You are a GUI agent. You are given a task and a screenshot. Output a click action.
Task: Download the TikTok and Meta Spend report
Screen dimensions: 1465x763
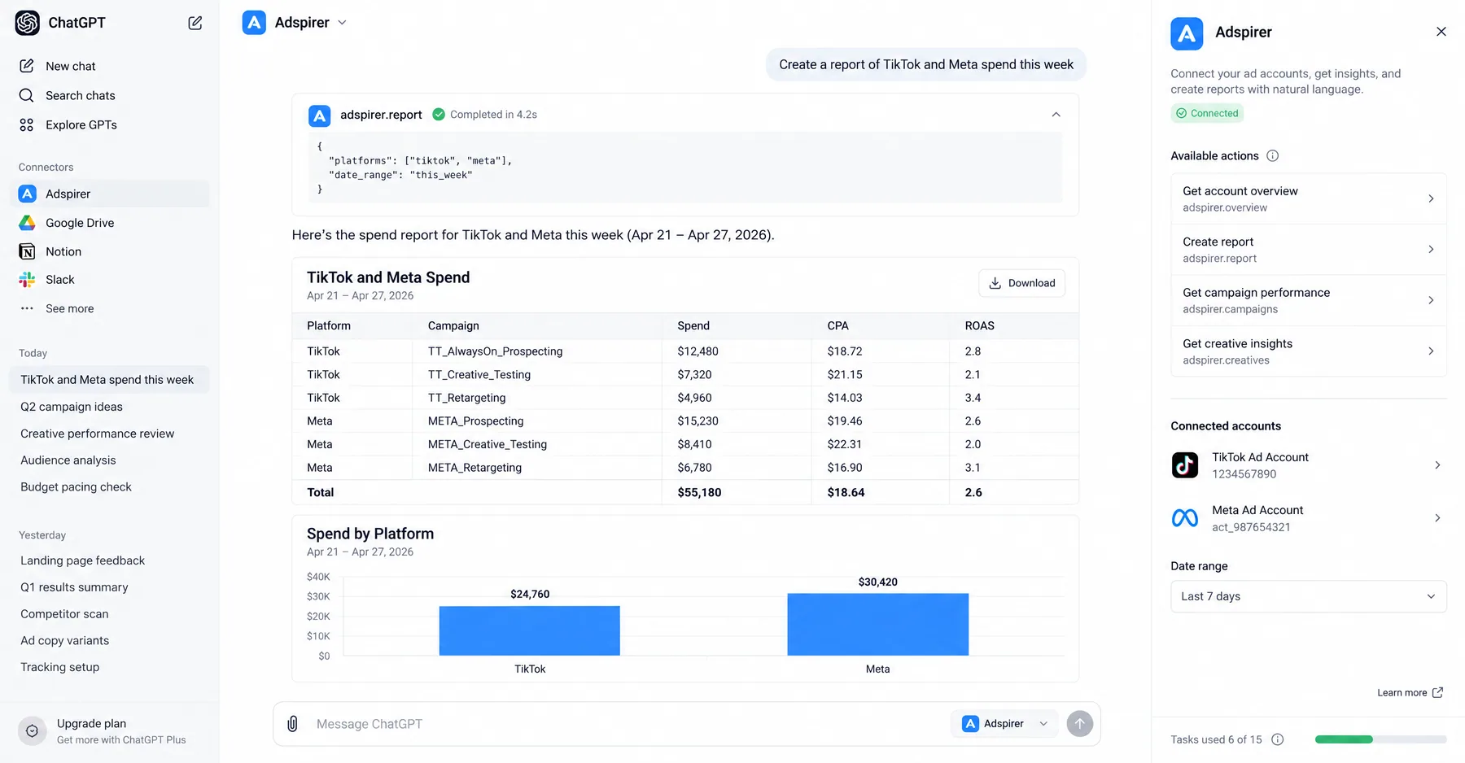[1021, 283]
